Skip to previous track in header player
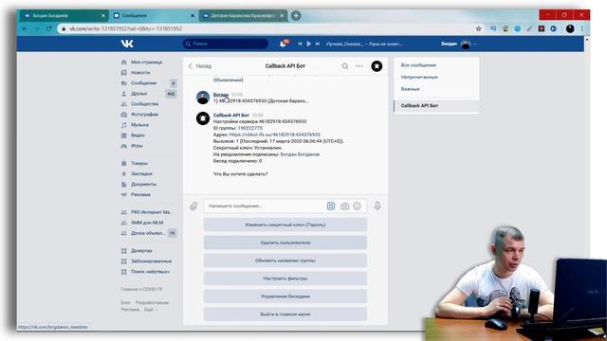The height and width of the screenshot is (341, 607). pyautogui.click(x=300, y=45)
